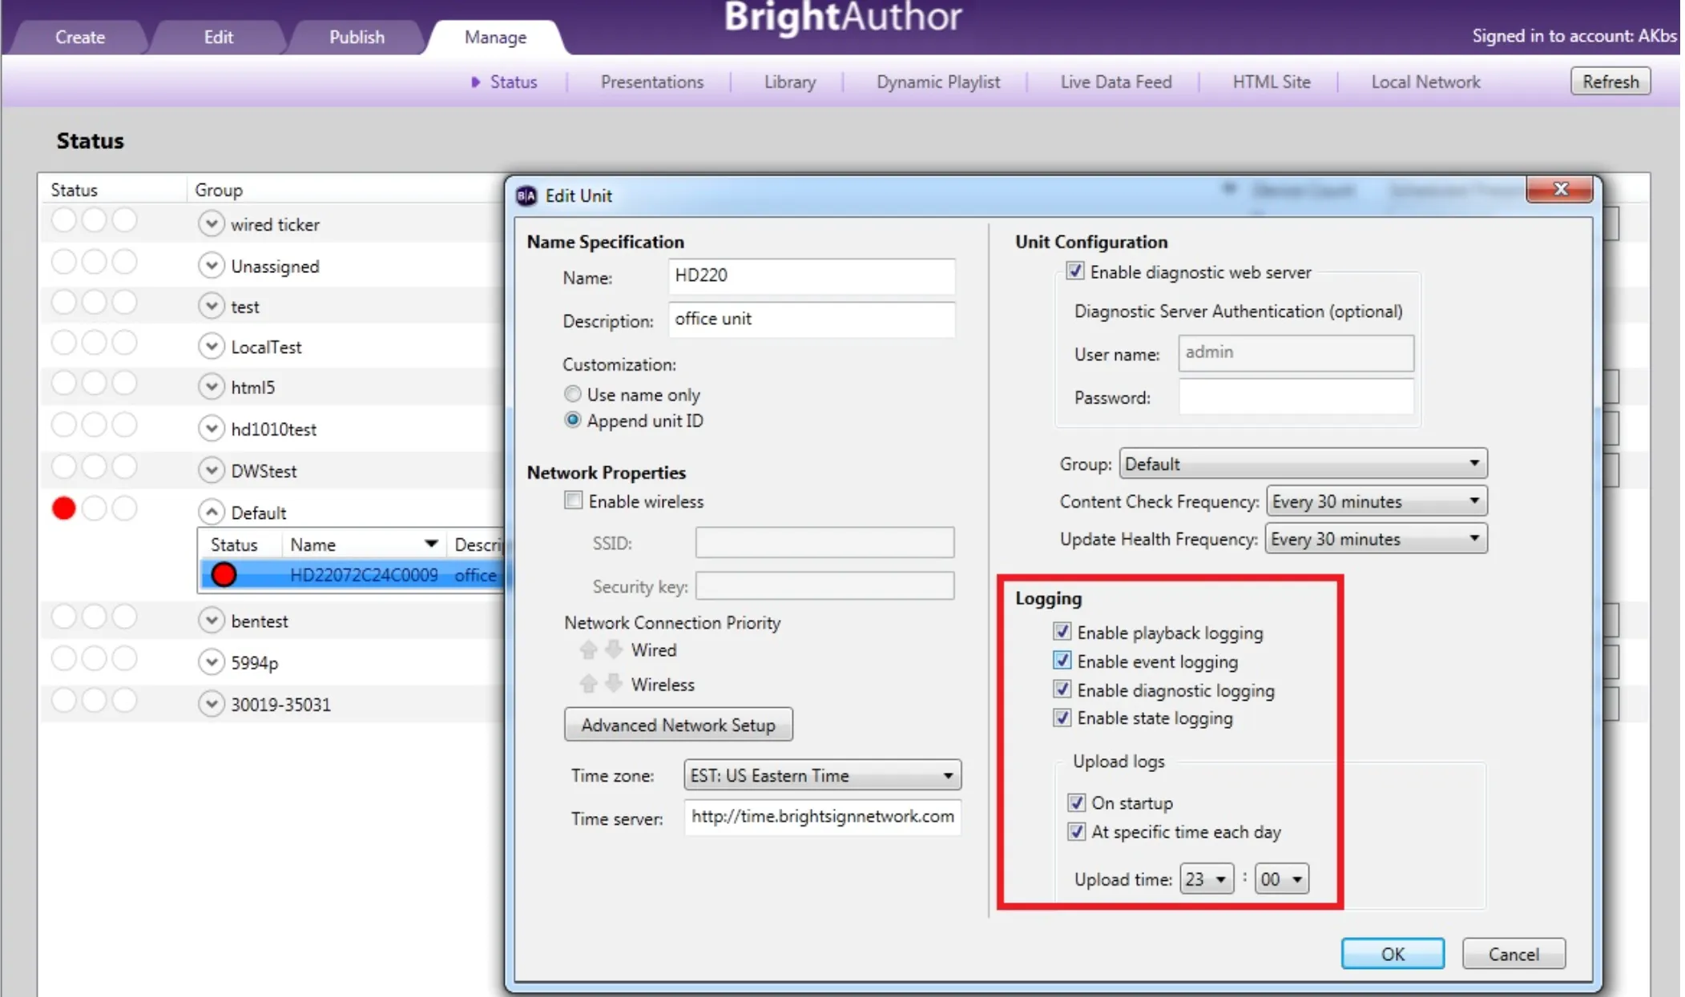Disable playback logging checkbox
Screen dimensions: 1685x997
(1062, 632)
